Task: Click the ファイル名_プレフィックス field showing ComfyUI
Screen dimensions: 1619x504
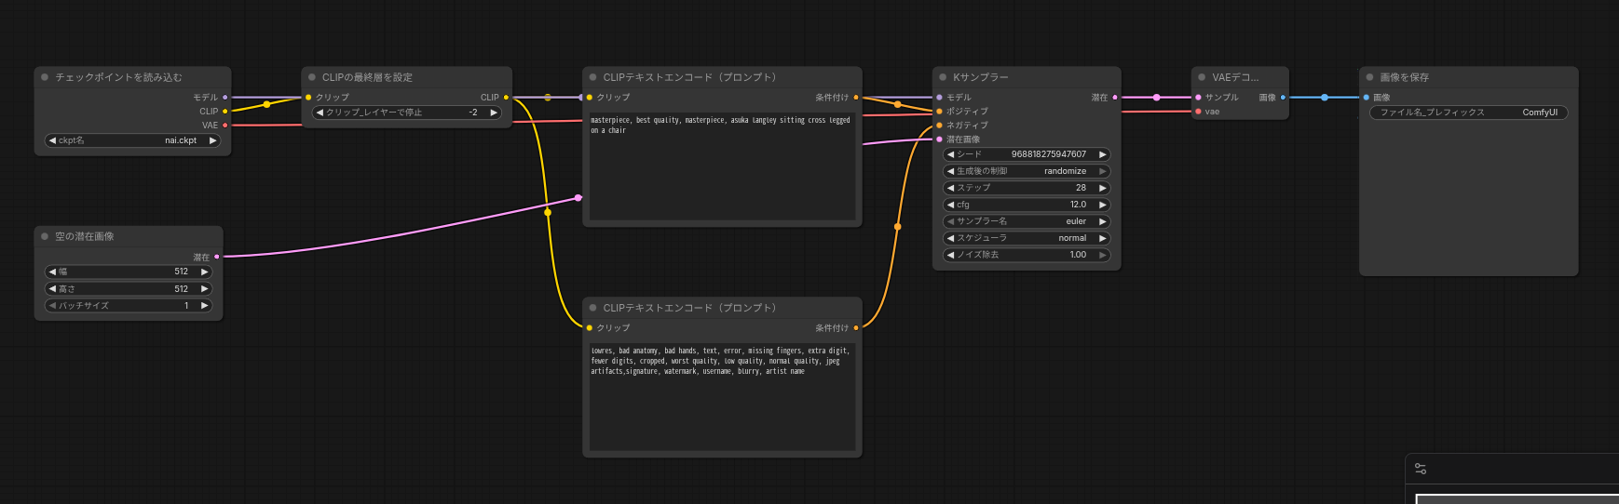Action: tap(1468, 113)
